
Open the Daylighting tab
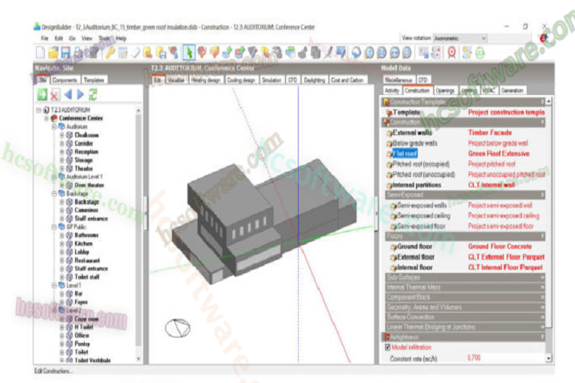[315, 80]
